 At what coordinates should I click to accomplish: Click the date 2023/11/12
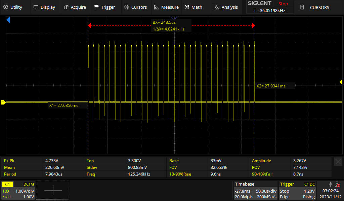[330, 197]
